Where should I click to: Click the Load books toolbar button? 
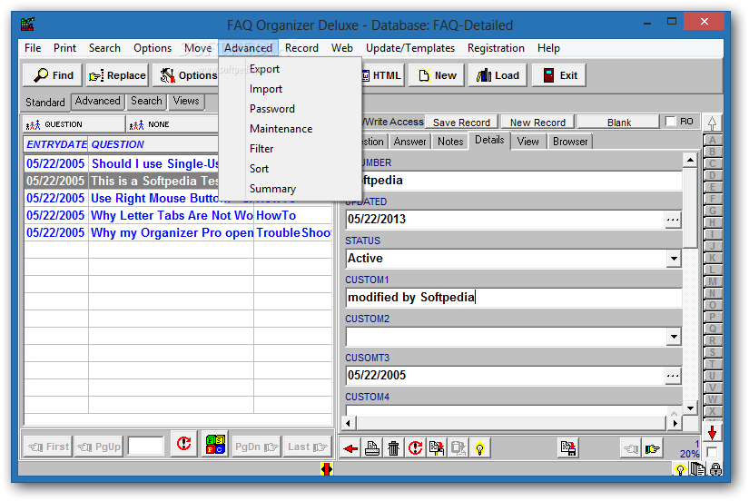point(498,75)
